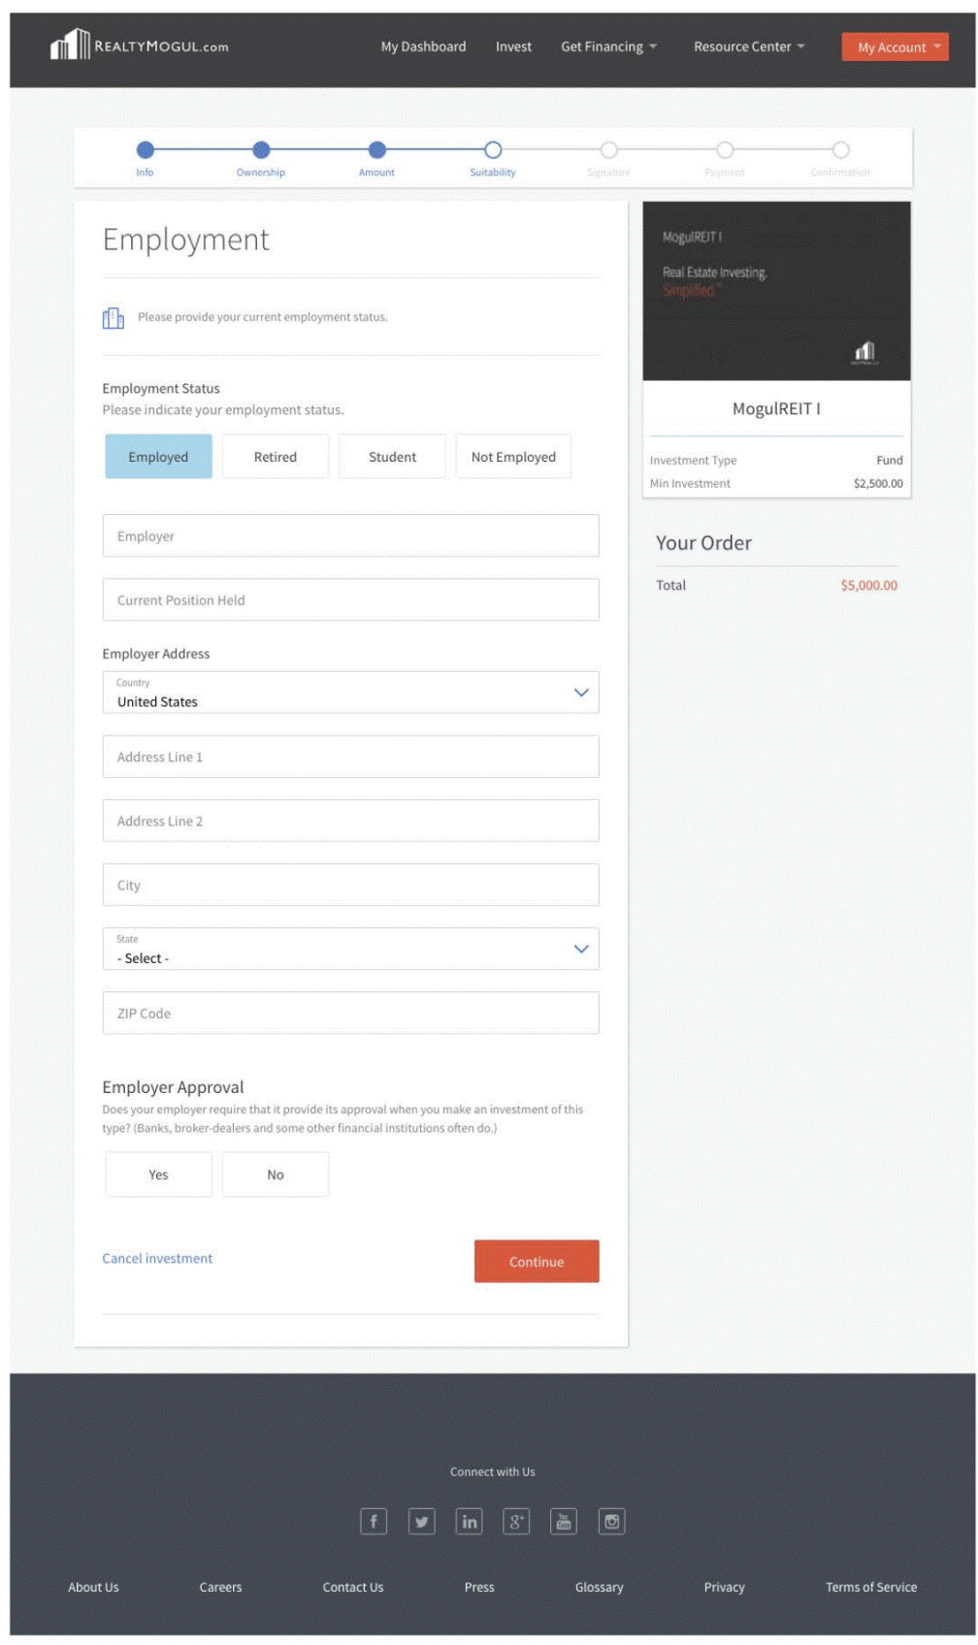This screenshot has width=978, height=1645.
Task: Open the Get Financing menu
Action: 608,47
